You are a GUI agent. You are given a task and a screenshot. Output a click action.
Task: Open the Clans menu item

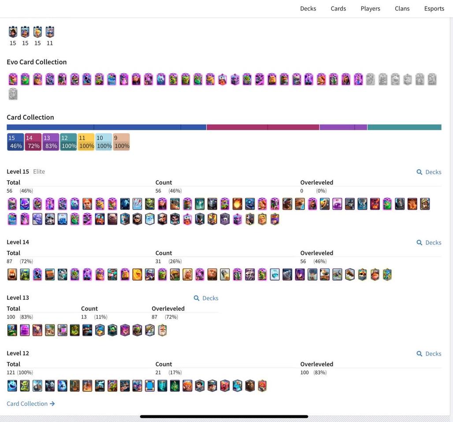402,9
